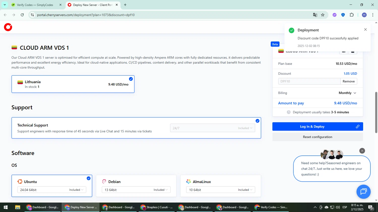The height and width of the screenshot is (212, 378).
Task: Switch to the Verify Codes — SimplyCodes tab
Action: pyautogui.click(x=35, y=5)
